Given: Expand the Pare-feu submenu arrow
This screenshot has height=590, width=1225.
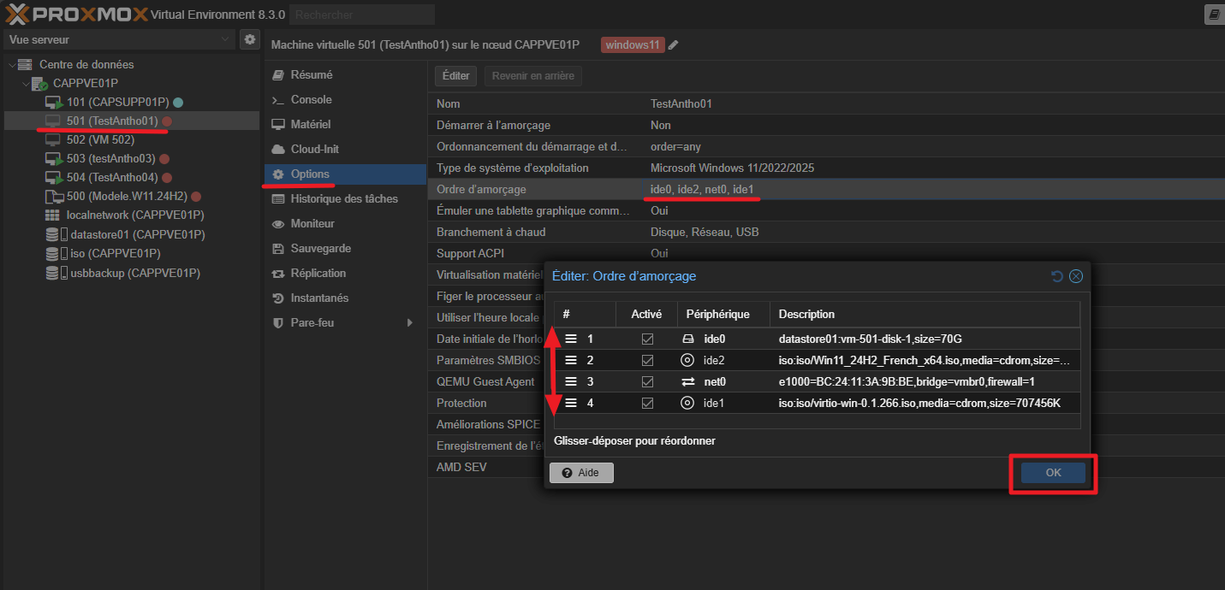Looking at the screenshot, I should click(x=411, y=323).
